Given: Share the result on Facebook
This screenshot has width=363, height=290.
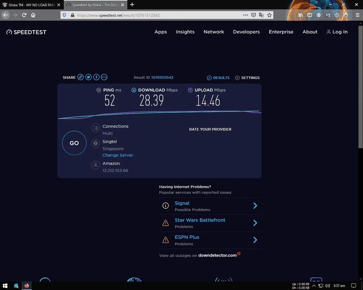Looking at the screenshot, I should point(96,77).
